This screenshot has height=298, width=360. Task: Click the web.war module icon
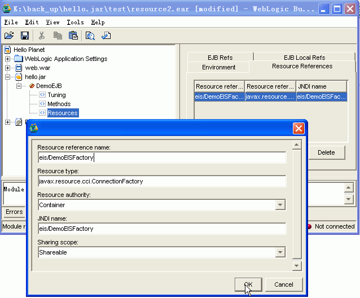[x=19, y=68]
